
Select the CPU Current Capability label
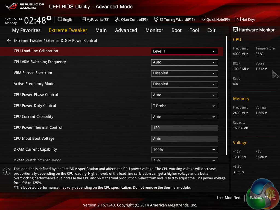click(x=33, y=116)
